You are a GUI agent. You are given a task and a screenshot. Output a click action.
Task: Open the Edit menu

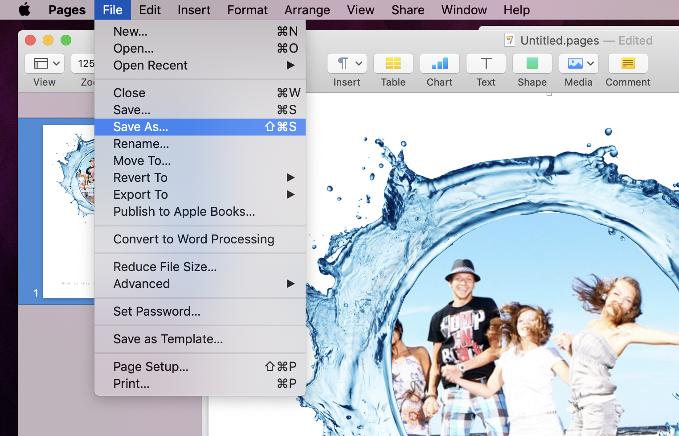click(x=150, y=10)
